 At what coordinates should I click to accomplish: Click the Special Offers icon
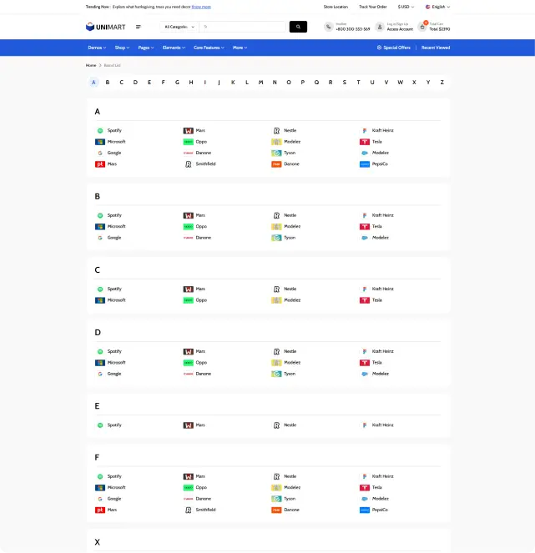click(379, 48)
